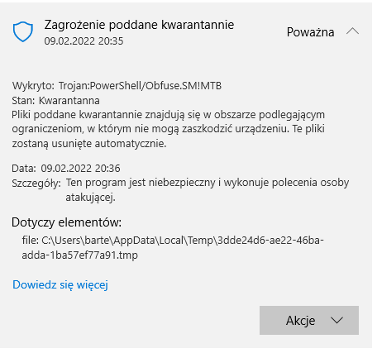Click the blue shield threat icon
The width and height of the screenshot is (377, 353).
[x=23, y=31]
